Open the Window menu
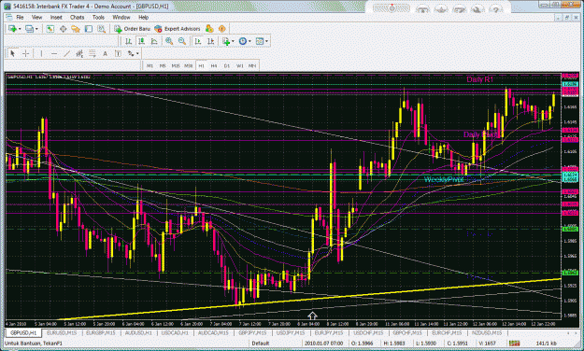 pos(121,17)
